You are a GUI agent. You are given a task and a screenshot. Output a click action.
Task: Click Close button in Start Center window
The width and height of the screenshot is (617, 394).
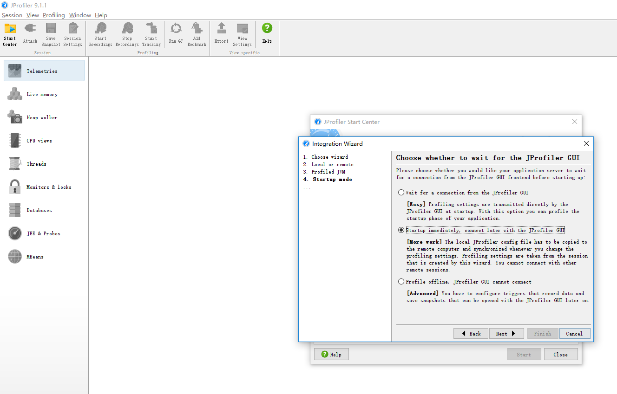point(560,355)
